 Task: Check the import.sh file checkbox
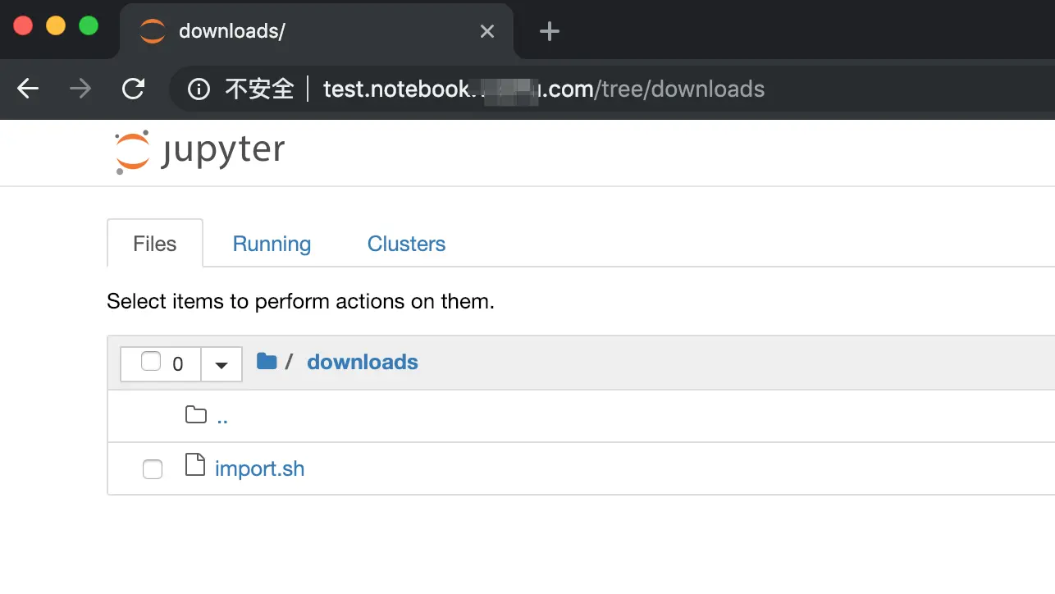(153, 469)
